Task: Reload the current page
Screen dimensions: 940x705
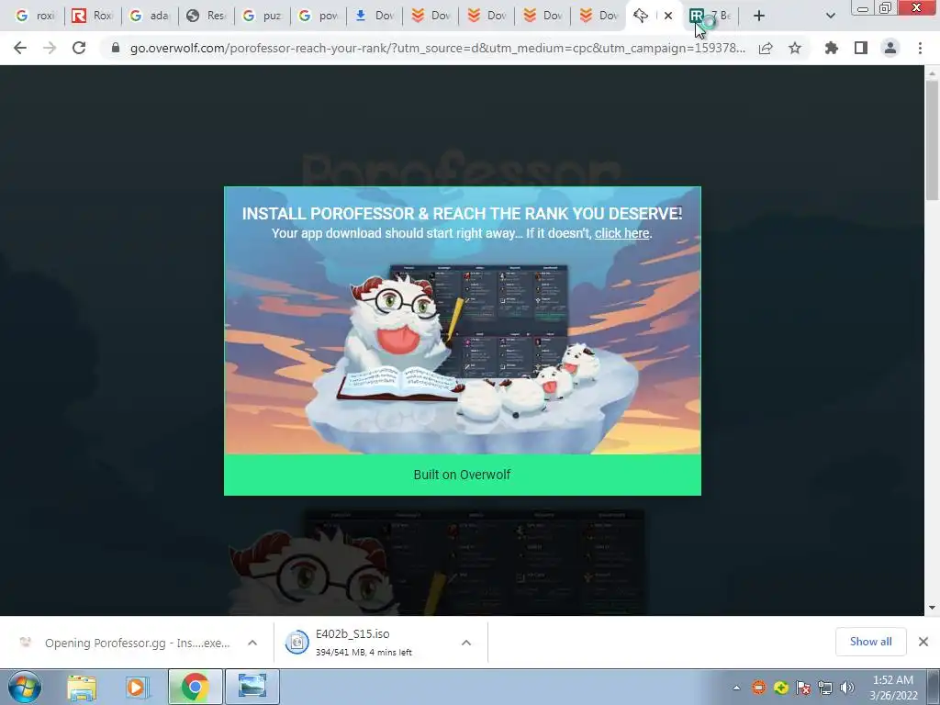Action: [x=79, y=48]
